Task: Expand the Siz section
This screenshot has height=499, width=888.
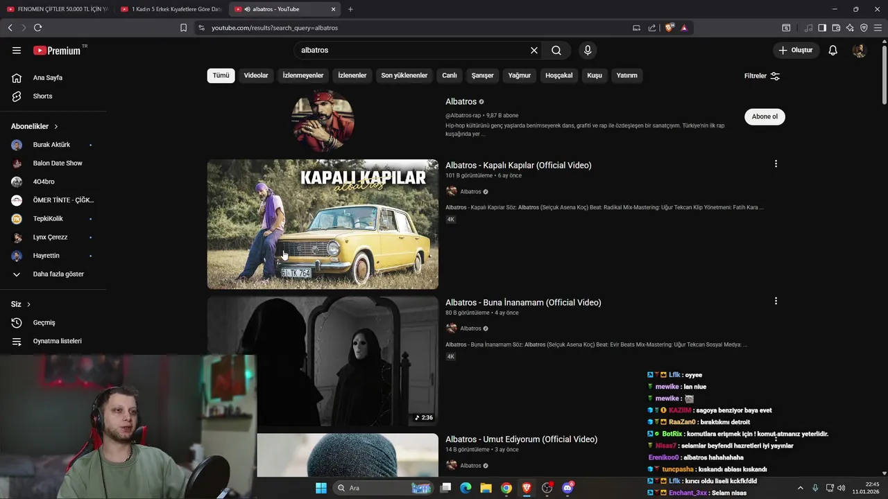Action: pos(21,304)
